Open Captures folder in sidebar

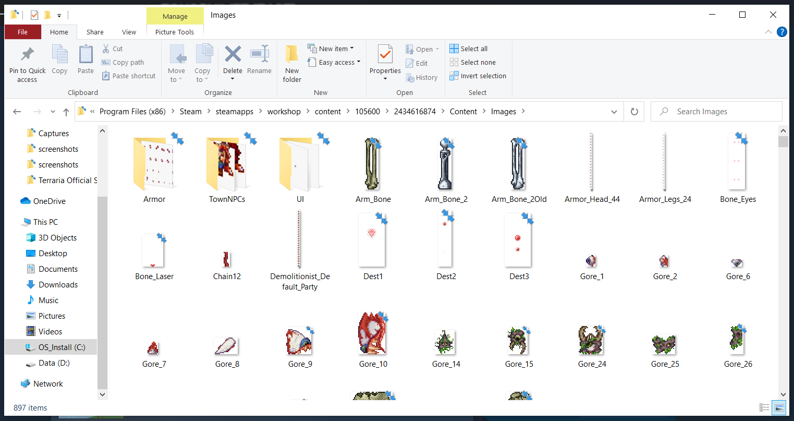53,133
